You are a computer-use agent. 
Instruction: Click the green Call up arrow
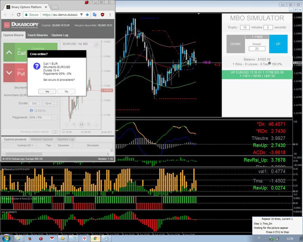[x=9, y=52]
